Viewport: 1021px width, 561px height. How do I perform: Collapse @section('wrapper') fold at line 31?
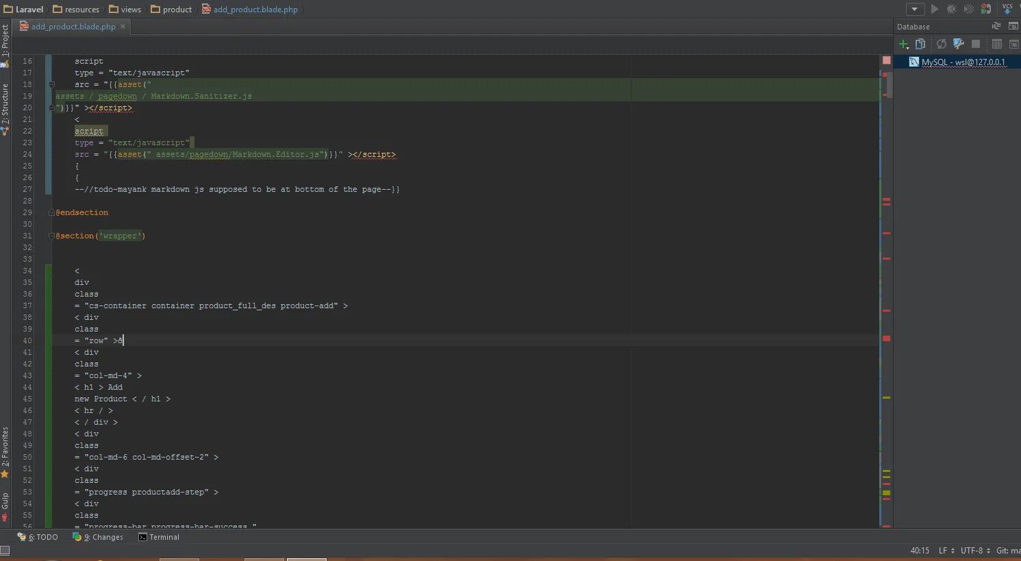(51, 236)
